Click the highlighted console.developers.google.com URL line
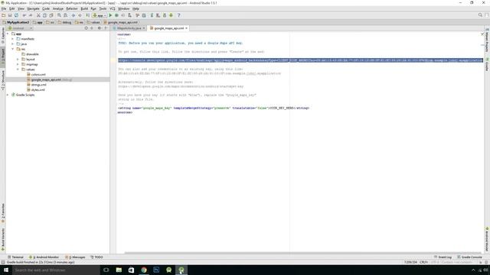This screenshot has height=275, width=490. pyautogui.click(x=300, y=60)
